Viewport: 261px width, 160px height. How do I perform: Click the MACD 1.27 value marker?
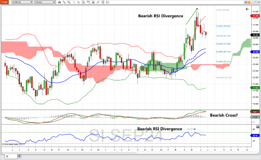click(255, 112)
